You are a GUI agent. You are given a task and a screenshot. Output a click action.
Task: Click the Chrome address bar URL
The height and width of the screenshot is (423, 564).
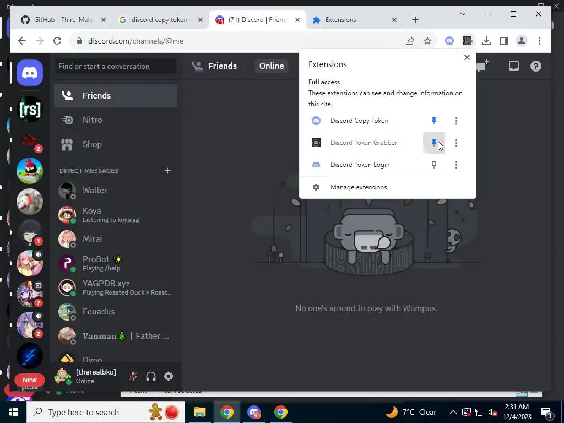pyautogui.click(x=135, y=41)
